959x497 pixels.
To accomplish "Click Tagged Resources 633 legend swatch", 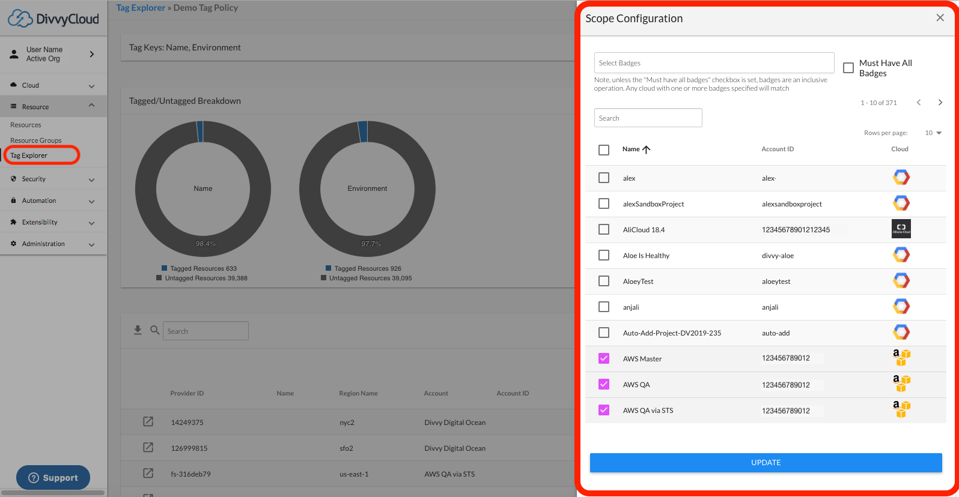I will [165, 268].
